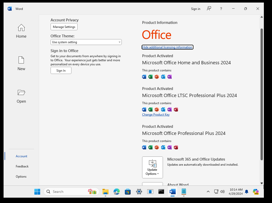This screenshot has height=203, width=272.
Task: Click the taskbar Search box
Action: pos(71,192)
